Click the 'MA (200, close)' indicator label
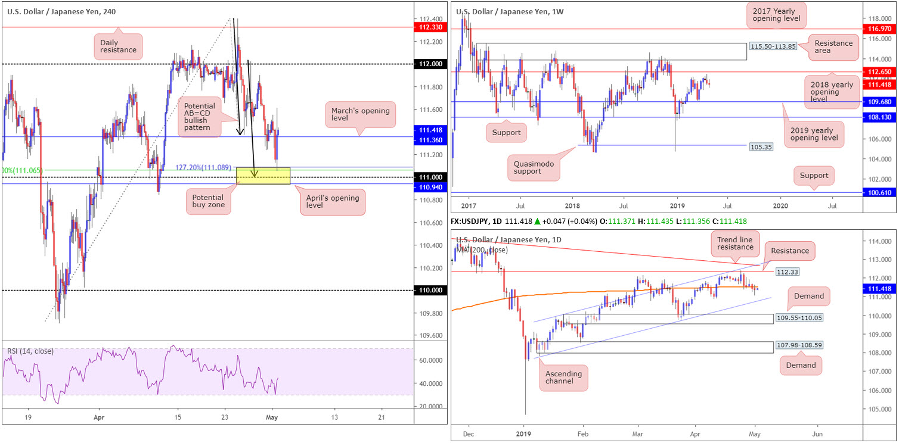 tap(483, 250)
